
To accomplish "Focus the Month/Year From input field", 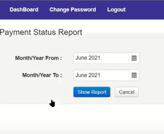I will click(101, 58).
